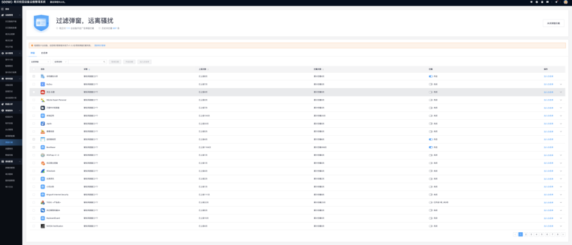Click the KuGou app icon

tap(42, 84)
